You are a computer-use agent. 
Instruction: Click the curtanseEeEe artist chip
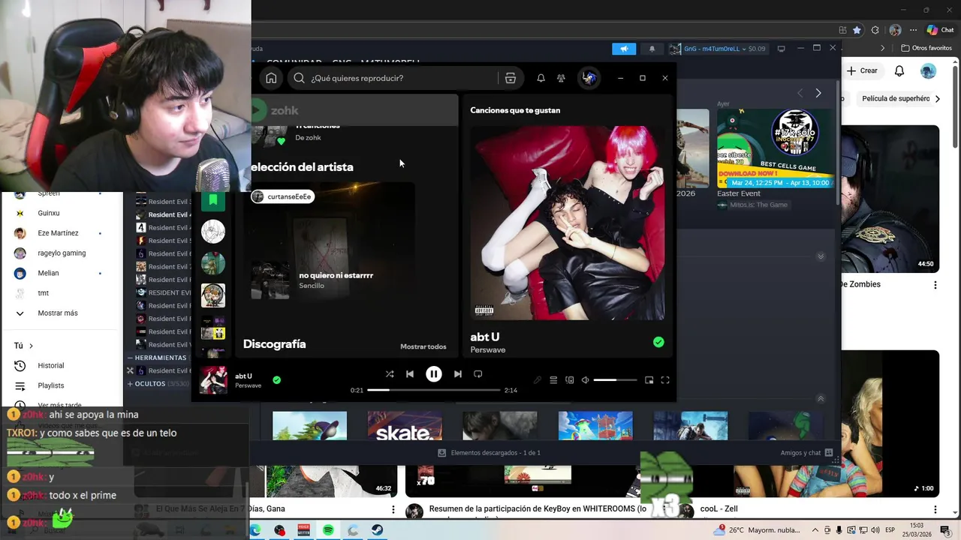tap(282, 196)
